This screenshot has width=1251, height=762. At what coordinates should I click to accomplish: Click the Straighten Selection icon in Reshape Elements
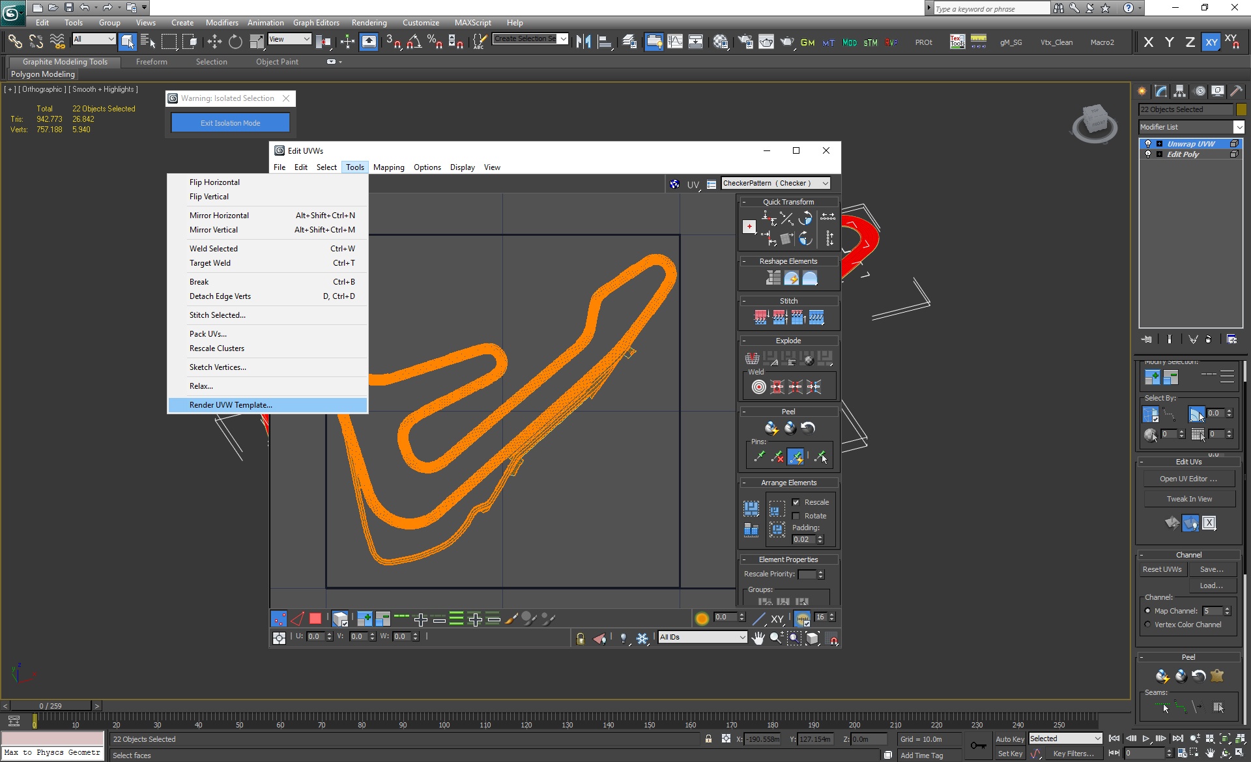tap(773, 279)
